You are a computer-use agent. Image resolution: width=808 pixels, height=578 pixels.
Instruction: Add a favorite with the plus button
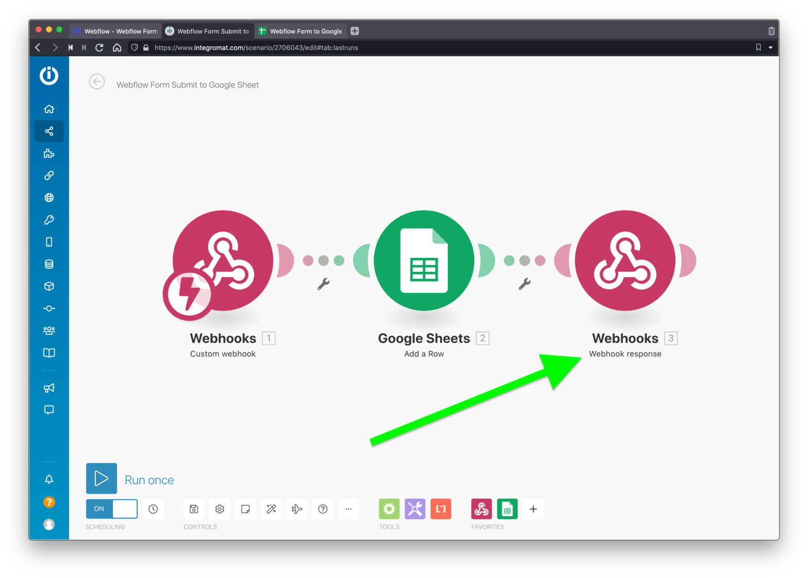click(x=533, y=509)
